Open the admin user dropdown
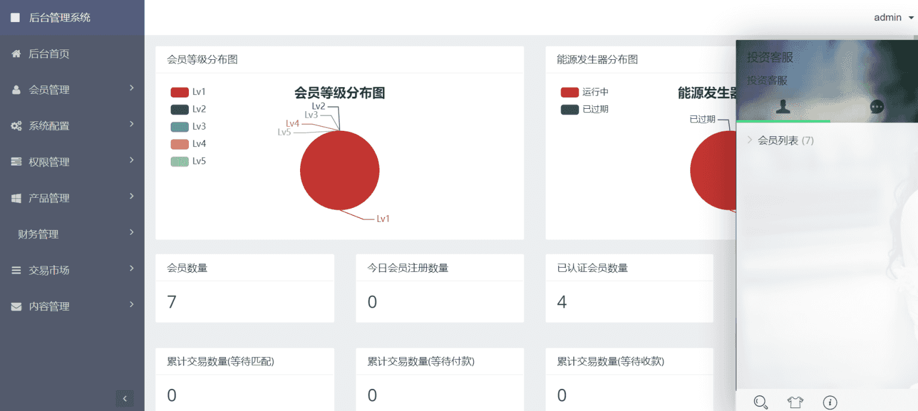918x411 pixels. tap(893, 18)
